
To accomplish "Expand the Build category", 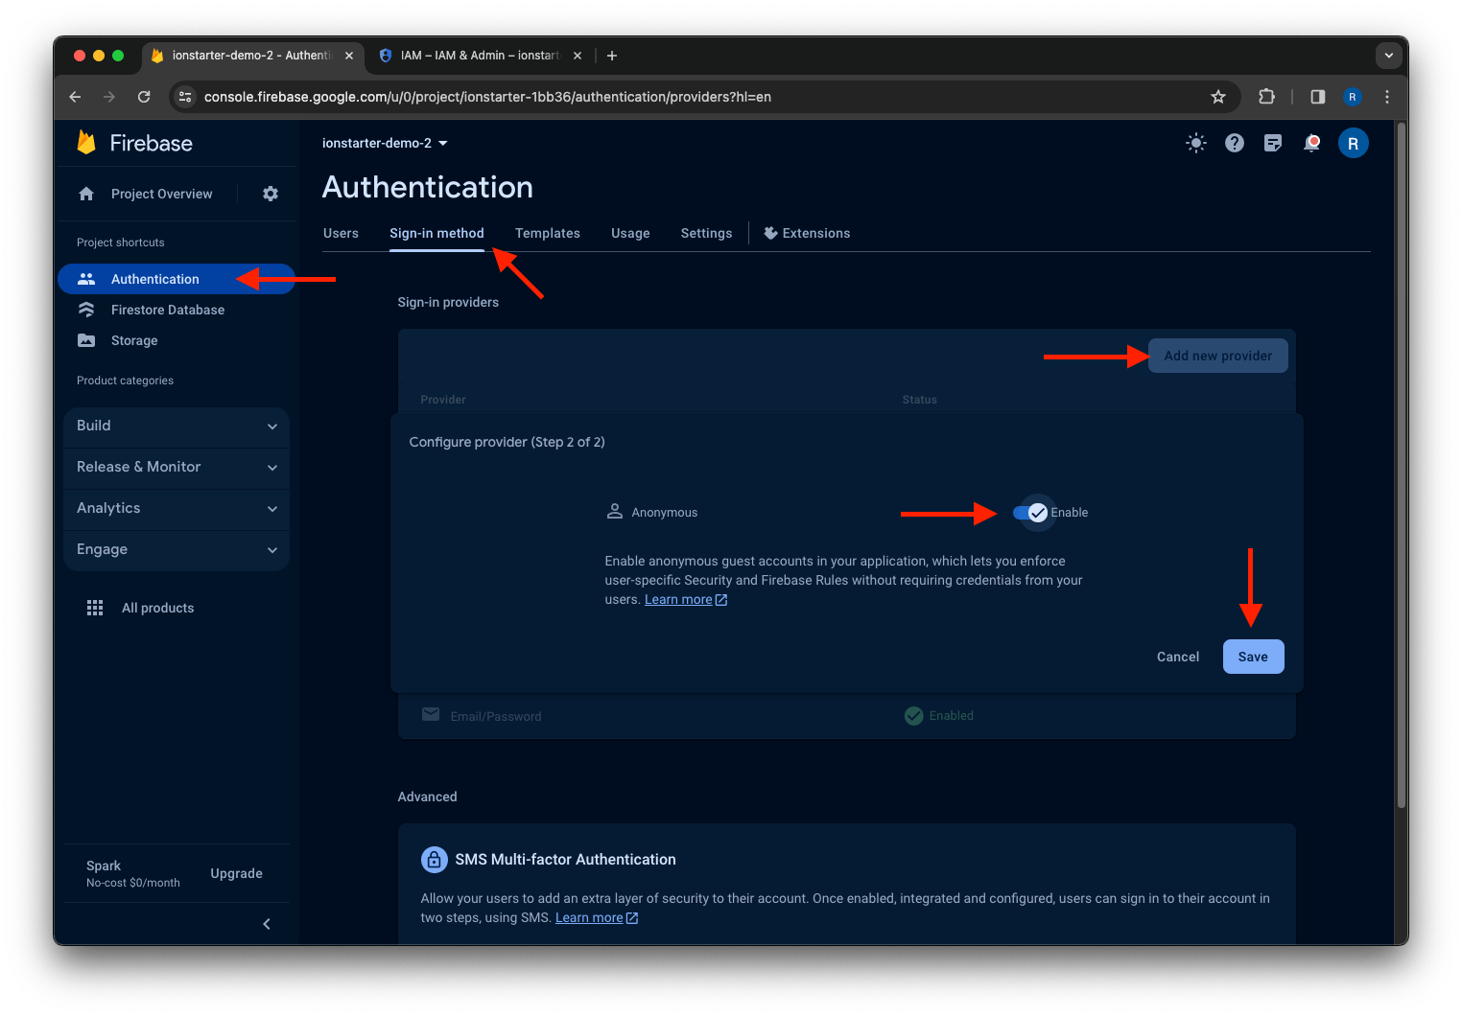I will 177,427.
